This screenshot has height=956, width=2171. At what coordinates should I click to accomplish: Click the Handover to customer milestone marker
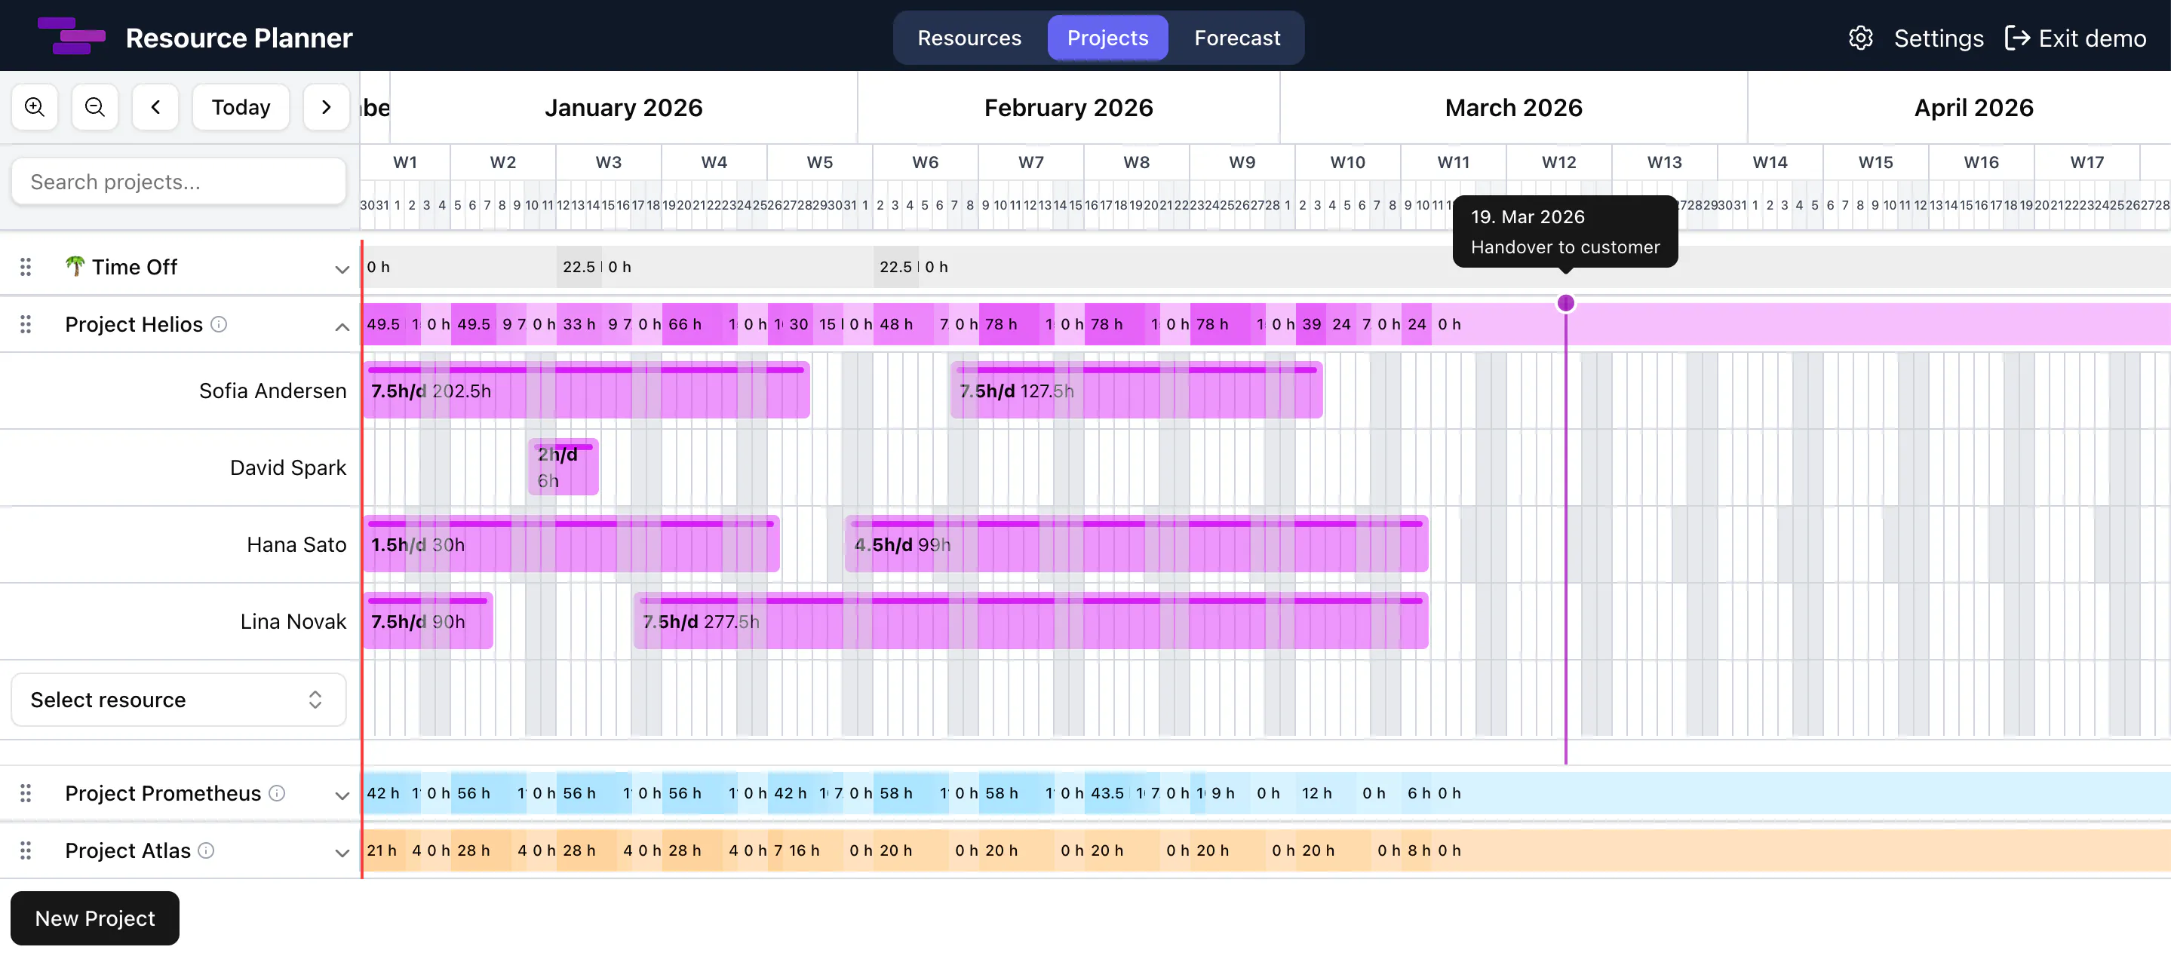tap(1565, 303)
